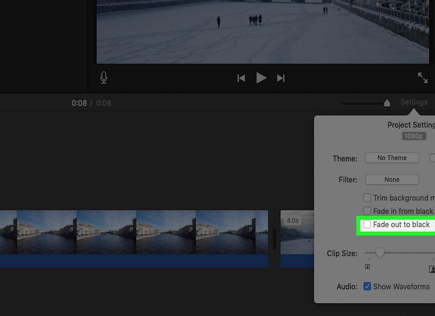Enable Fade in from black checkbox
This screenshot has height=316, width=435.
367,211
